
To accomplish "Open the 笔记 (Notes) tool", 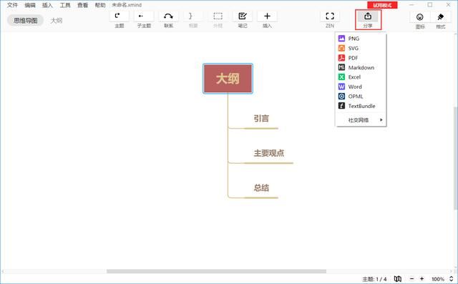I will pyautogui.click(x=243, y=16).
